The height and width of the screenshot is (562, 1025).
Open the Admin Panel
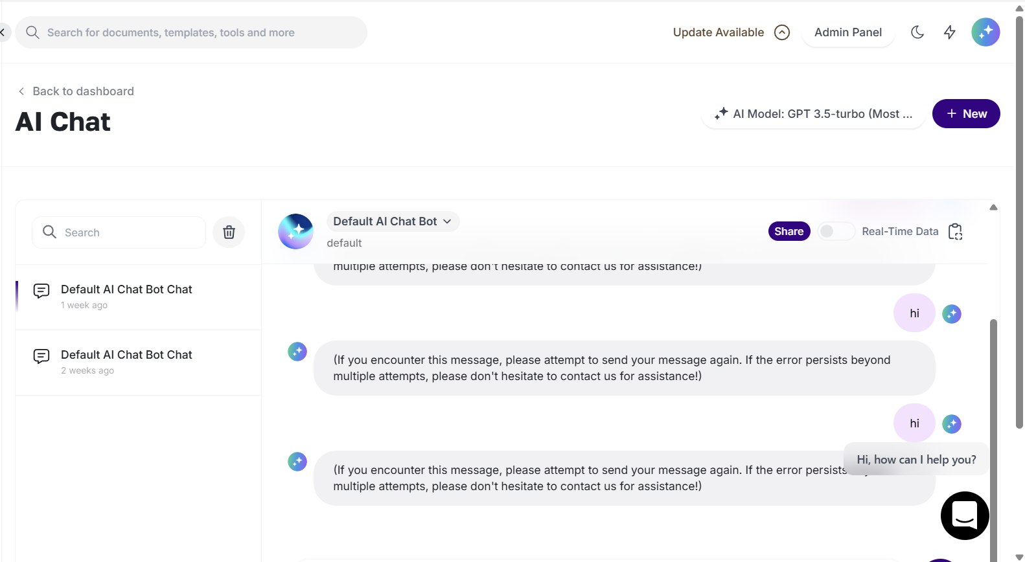(847, 32)
